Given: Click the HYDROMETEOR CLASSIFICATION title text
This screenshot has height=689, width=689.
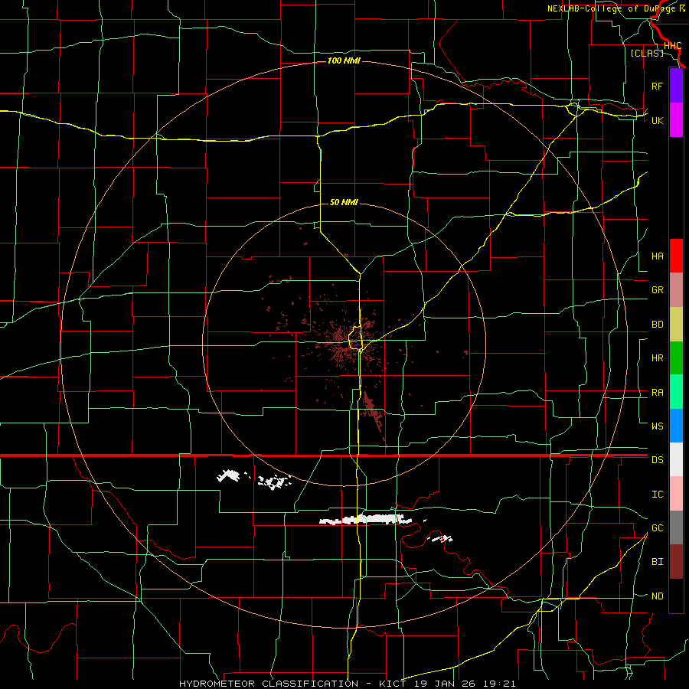Looking at the screenshot, I should point(269,684).
